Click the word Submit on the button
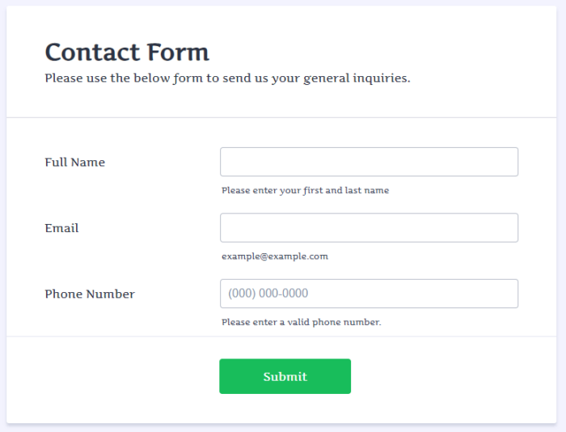This screenshot has width=566, height=432. click(285, 377)
